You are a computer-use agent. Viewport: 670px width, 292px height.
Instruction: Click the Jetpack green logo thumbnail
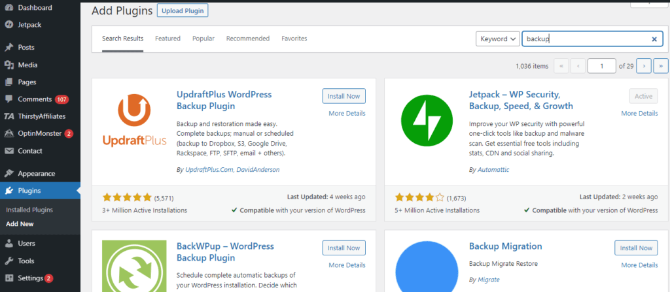tap(427, 120)
